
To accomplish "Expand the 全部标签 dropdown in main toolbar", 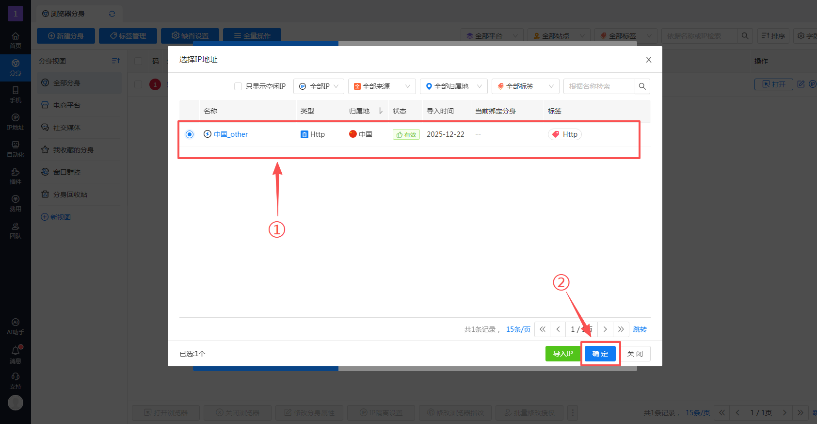I will [626, 36].
